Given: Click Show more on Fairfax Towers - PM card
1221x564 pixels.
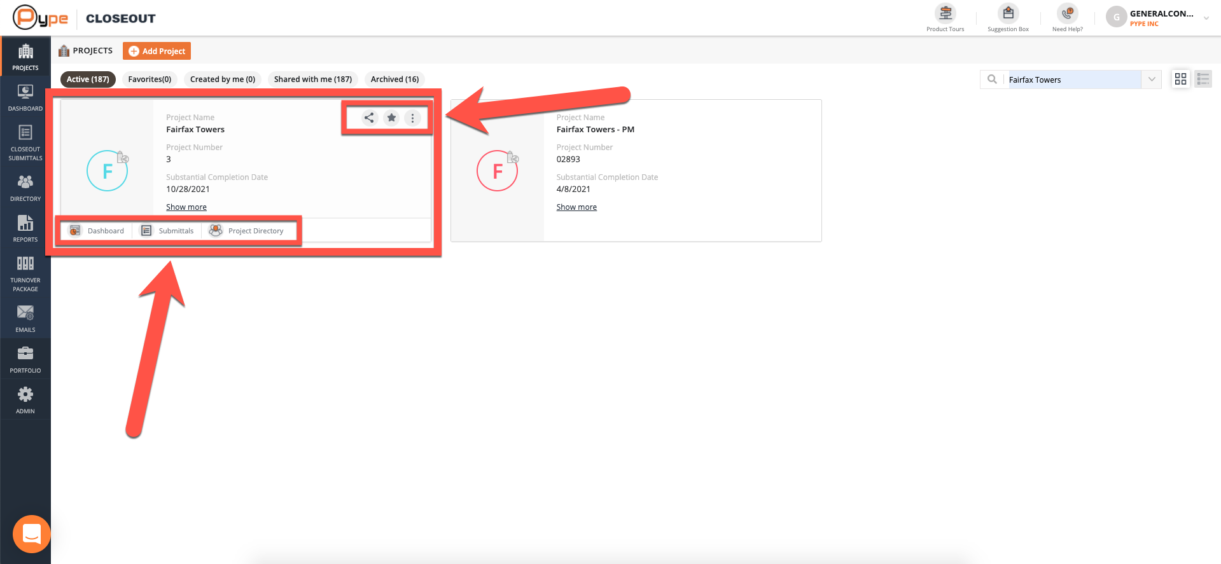Looking at the screenshot, I should click(x=576, y=207).
